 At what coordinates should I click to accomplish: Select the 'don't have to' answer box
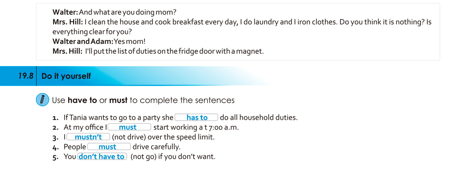[102, 157]
